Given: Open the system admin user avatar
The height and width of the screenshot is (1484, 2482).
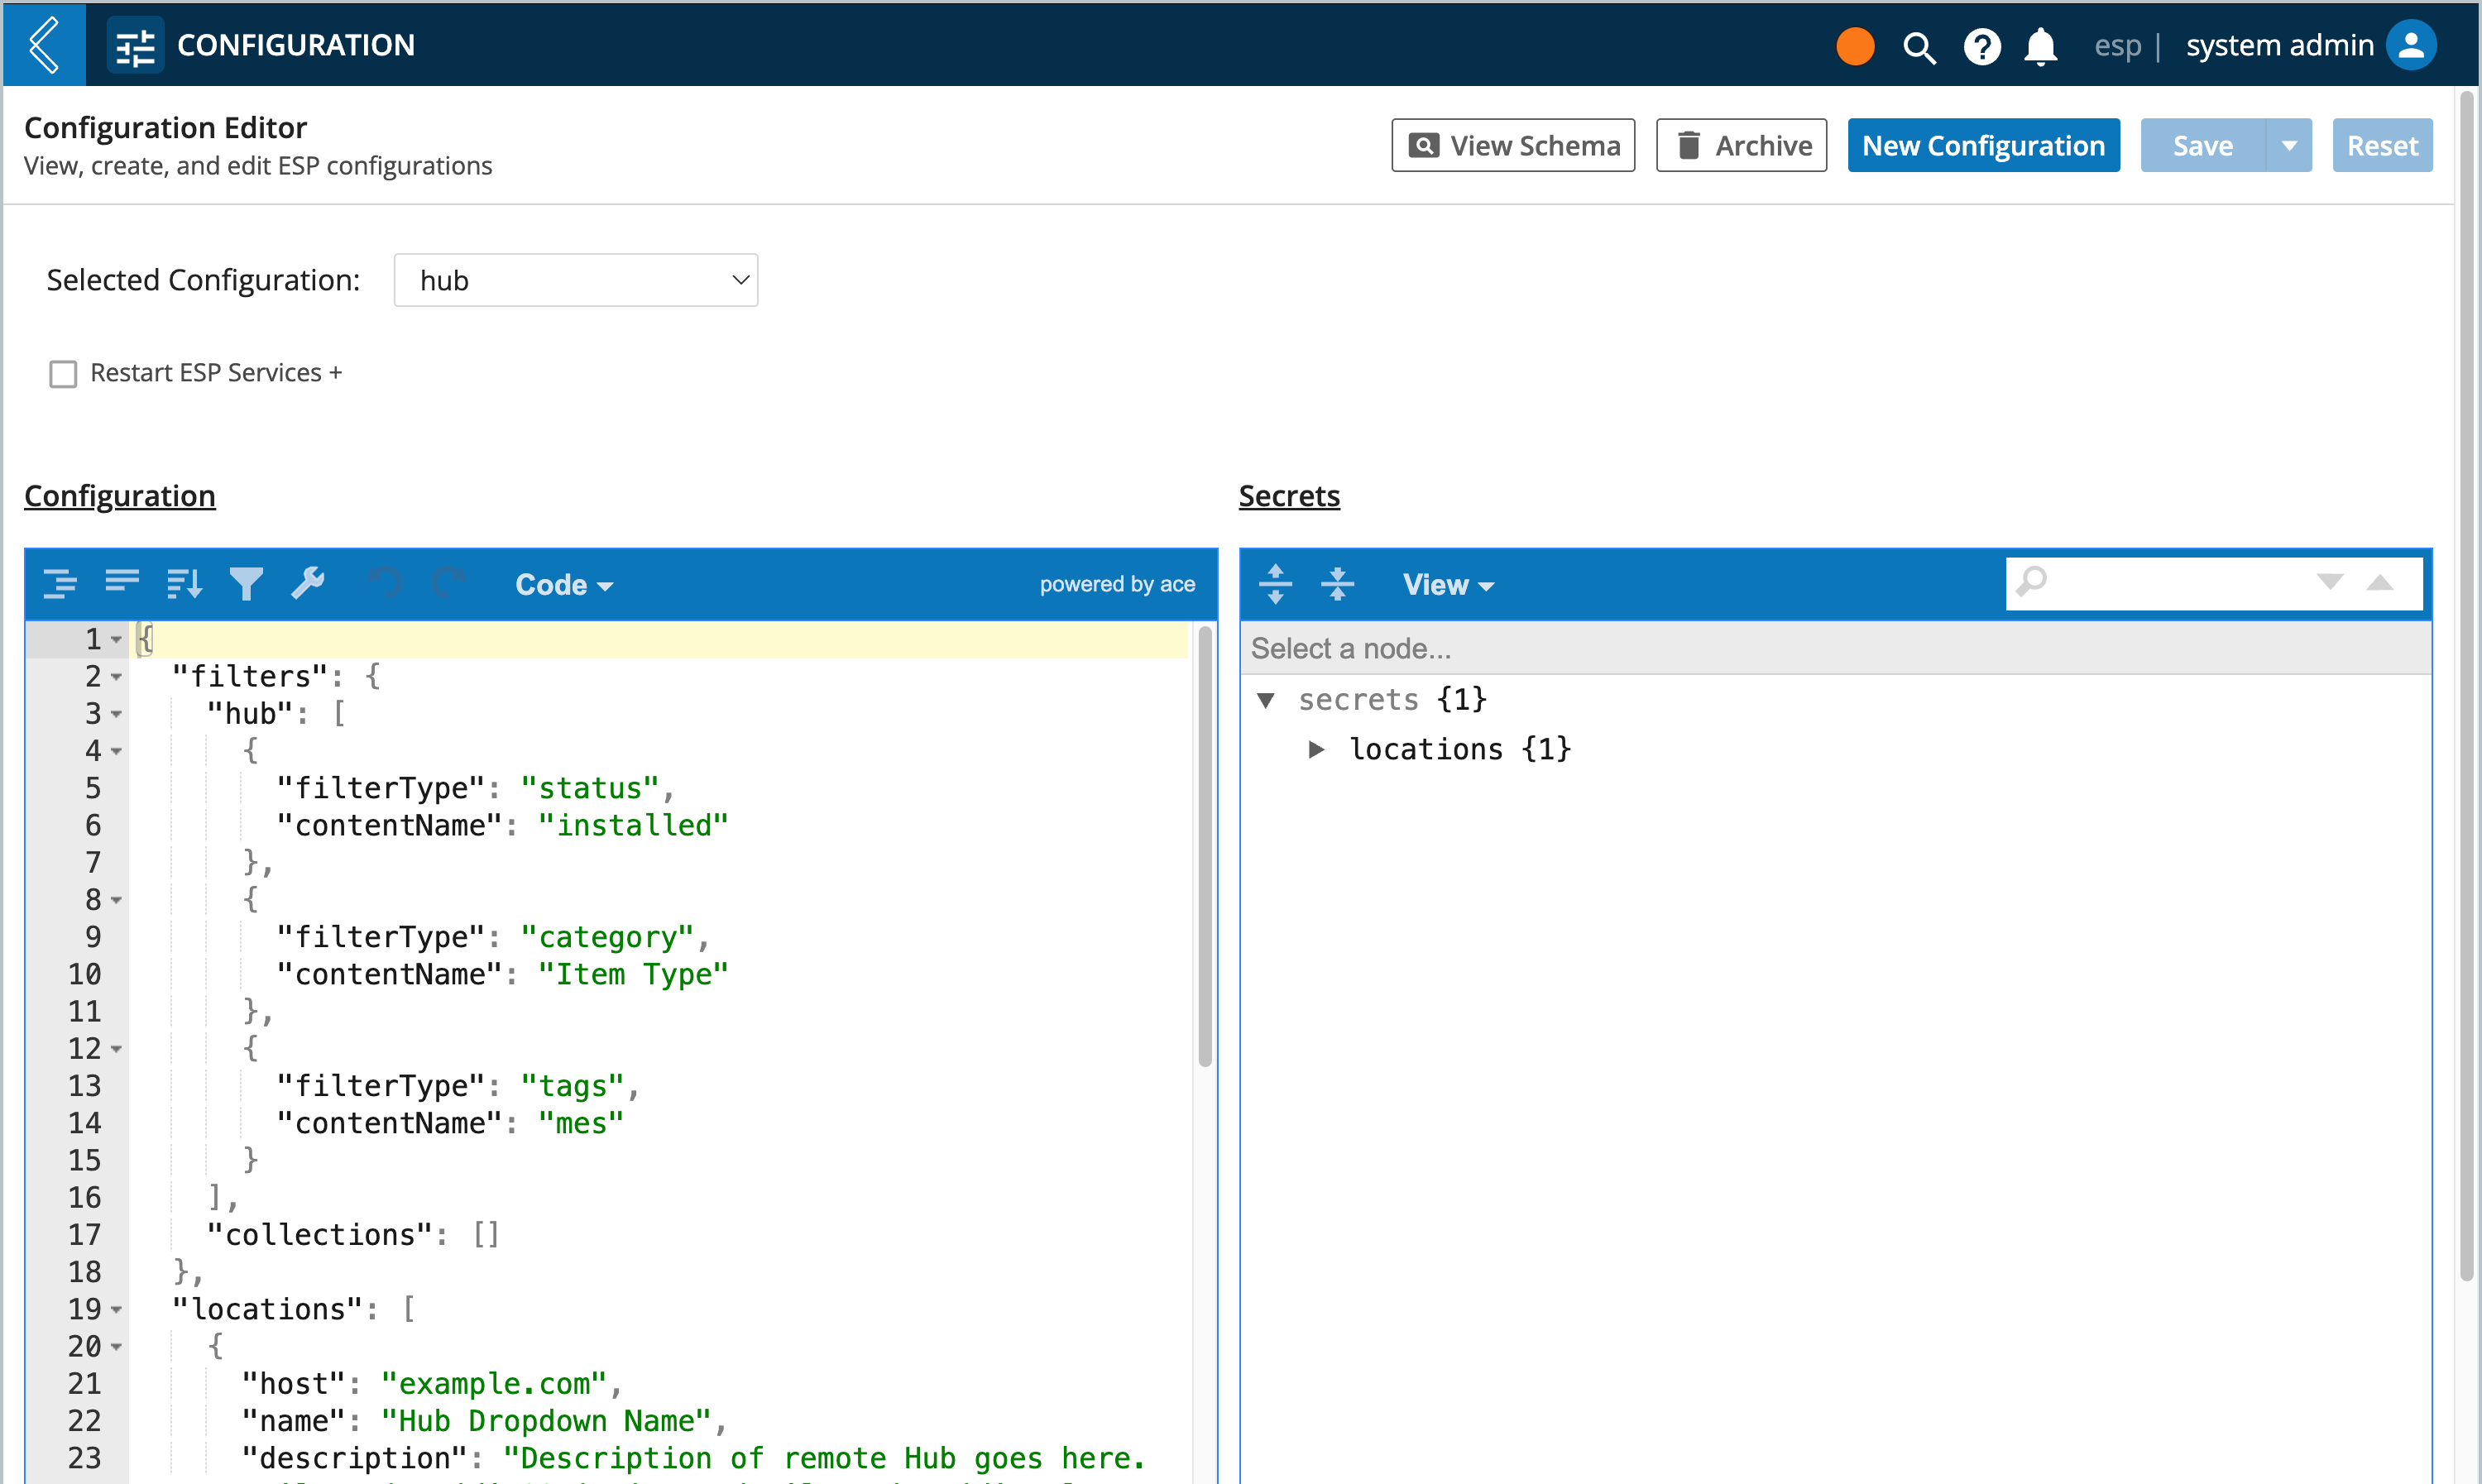Looking at the screenshot, I should pyautogui.click(x=2412, y=45).
